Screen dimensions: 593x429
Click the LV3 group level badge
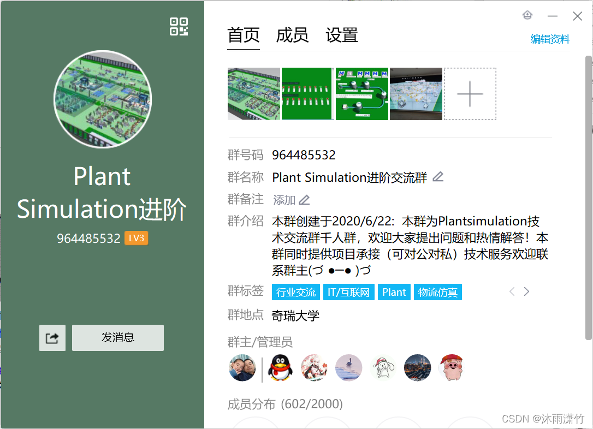click(137, 238)
